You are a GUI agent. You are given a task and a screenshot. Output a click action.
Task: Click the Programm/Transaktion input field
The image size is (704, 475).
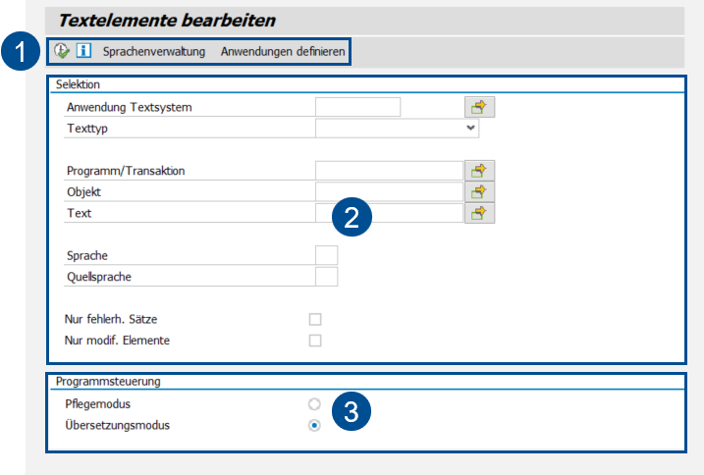tap(388, 171)
